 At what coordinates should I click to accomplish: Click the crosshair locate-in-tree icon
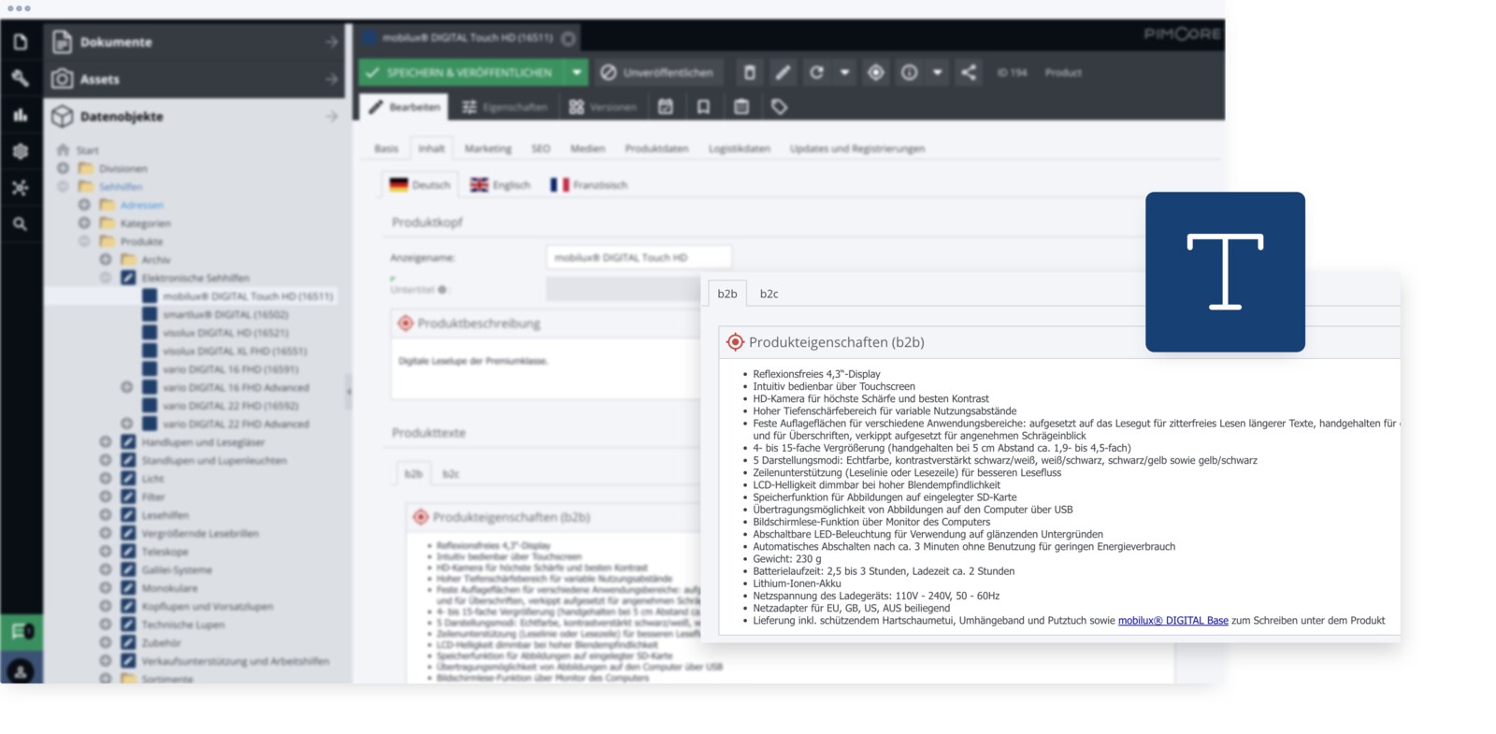(876, 72)
